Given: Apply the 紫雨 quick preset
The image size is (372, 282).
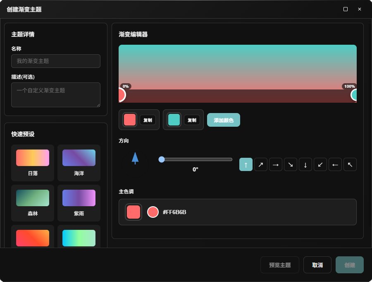Looking at the screenshot, I should 79,203.
